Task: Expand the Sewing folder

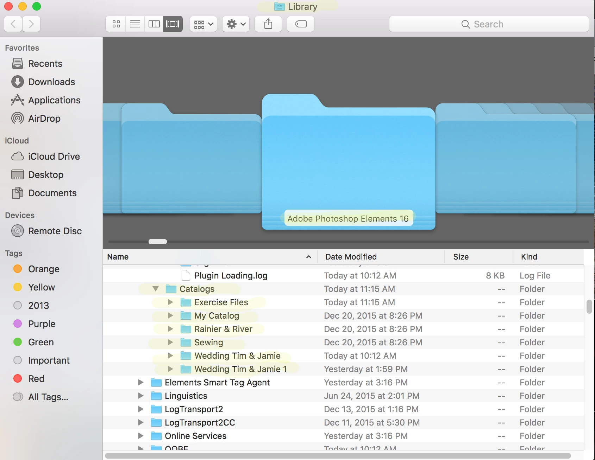Action: point(170,342)
